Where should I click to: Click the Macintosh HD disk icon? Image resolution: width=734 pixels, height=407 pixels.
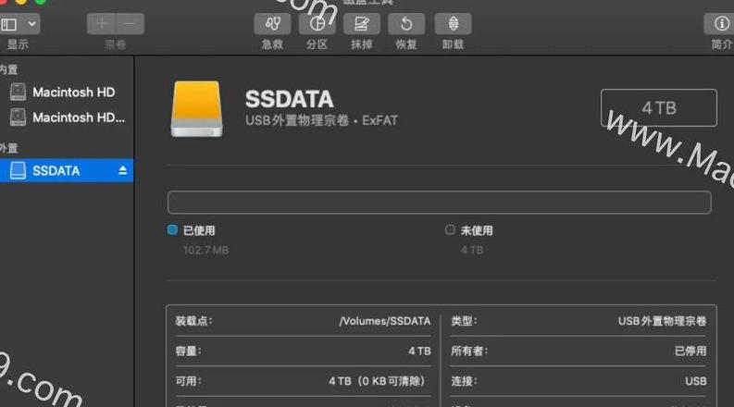[x=18, y=92]
